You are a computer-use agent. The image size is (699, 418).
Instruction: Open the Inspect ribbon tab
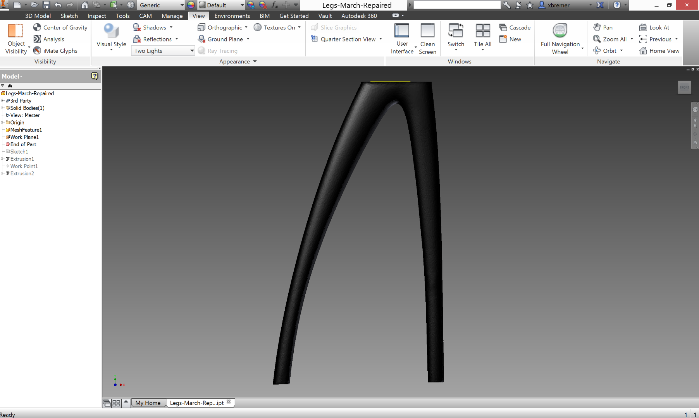[97, 16]
